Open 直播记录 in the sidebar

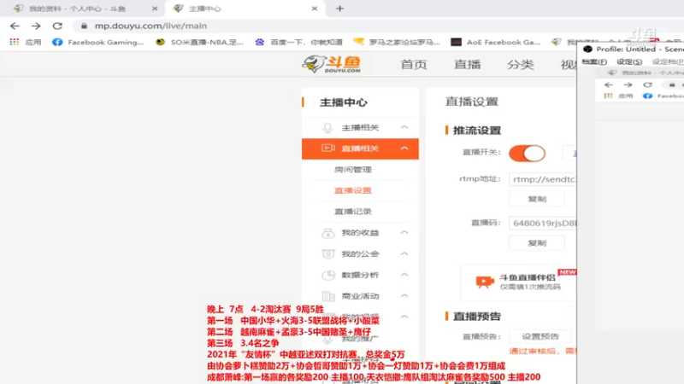point(353,212)
